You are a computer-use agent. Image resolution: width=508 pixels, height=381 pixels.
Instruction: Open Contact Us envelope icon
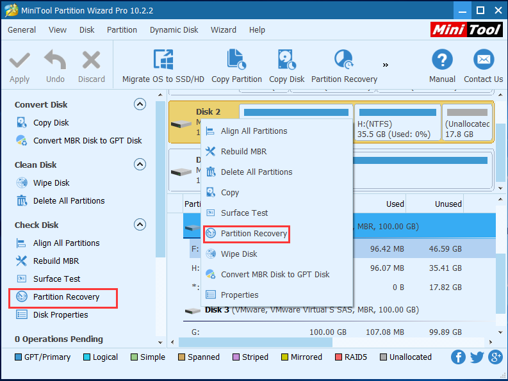[484, 60]
